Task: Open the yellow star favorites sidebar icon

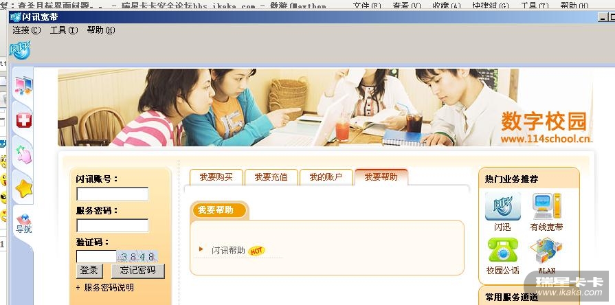Action: [x=24, y=189]
